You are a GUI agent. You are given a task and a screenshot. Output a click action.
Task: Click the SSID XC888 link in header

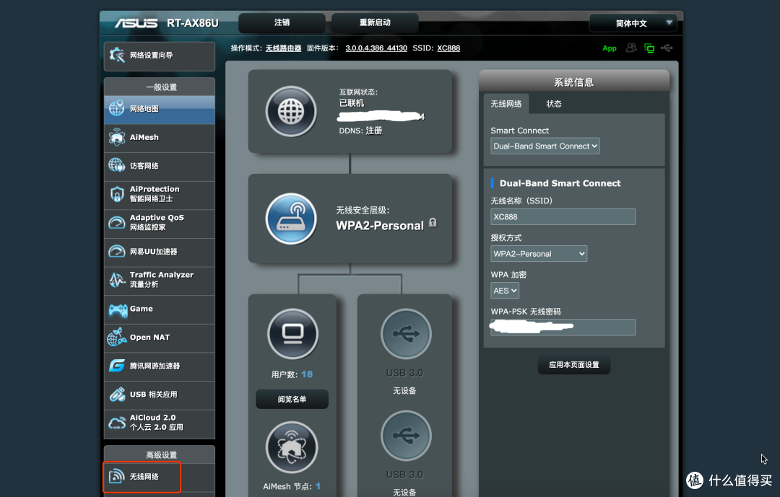pyautogui.click(x=448, y=48)
